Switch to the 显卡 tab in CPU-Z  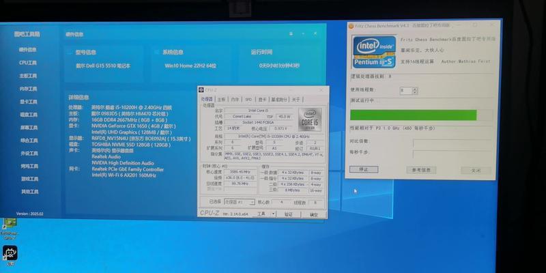262,99
